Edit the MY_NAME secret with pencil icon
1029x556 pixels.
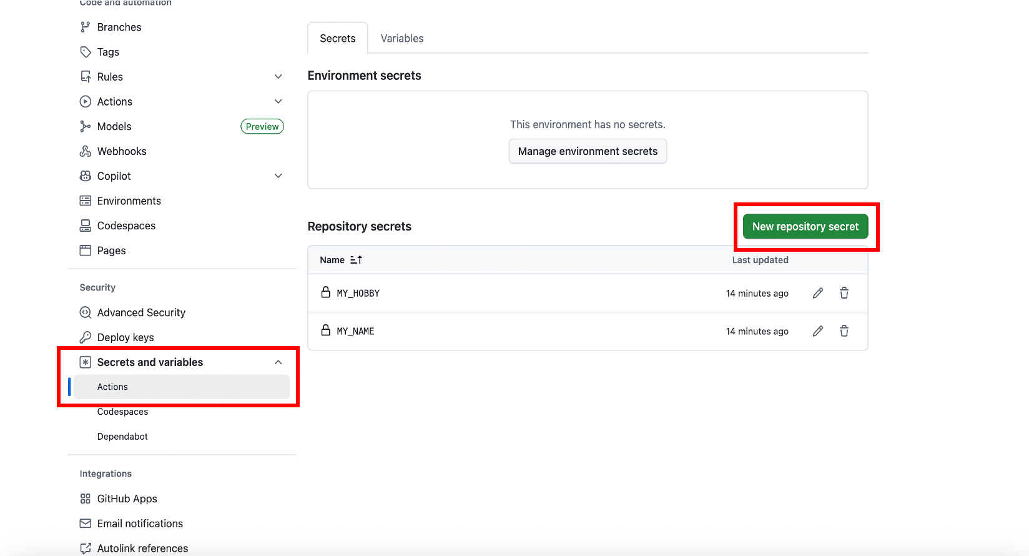pyautogui.click(x=818, y=331)
